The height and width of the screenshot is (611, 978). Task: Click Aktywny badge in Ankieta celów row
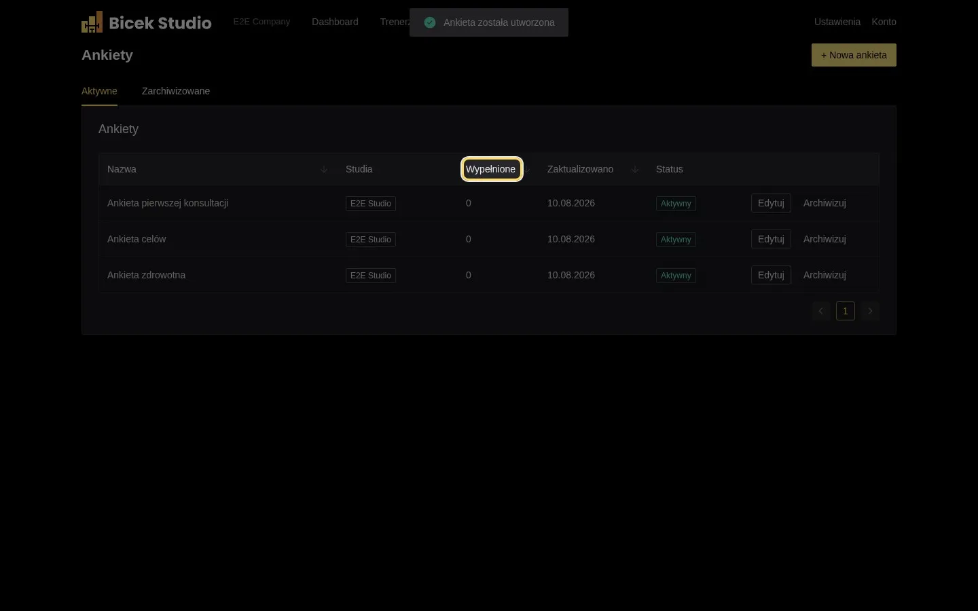pos(676,240)
